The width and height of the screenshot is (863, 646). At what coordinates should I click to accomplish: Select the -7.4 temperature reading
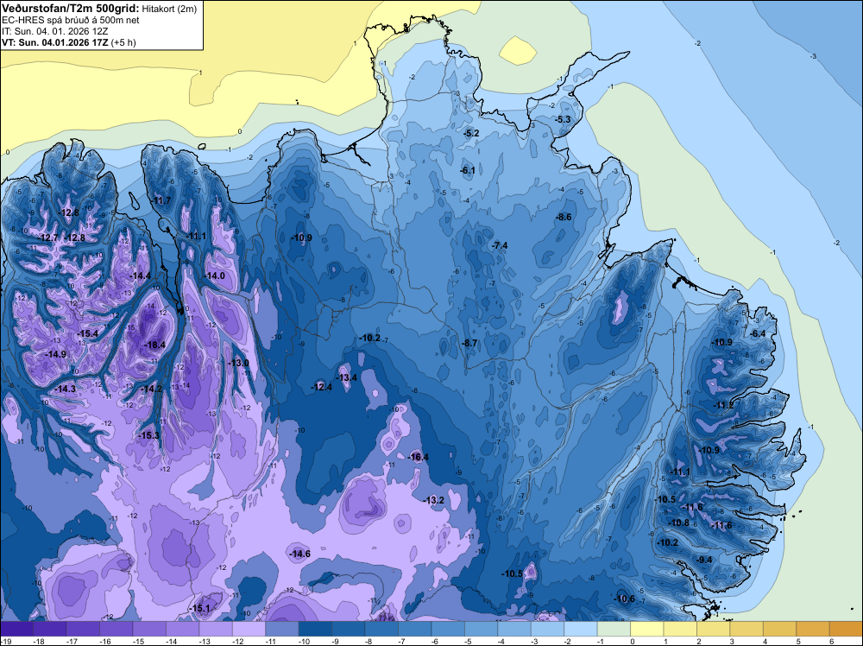(499, 245)
